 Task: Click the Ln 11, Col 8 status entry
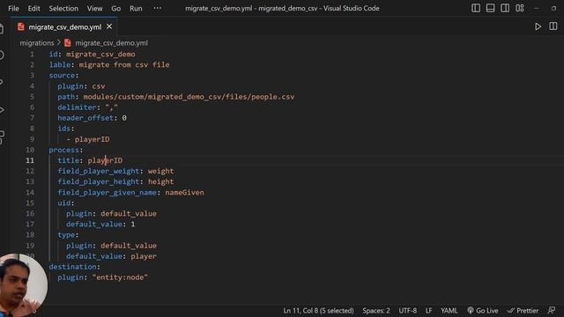(318, 311)
